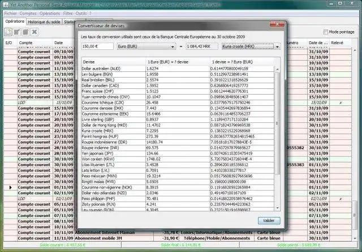Open the Euro (EUR) source currency dropdown
The height and width of the screenshot is (252, 362).
[x=146, y=46]
